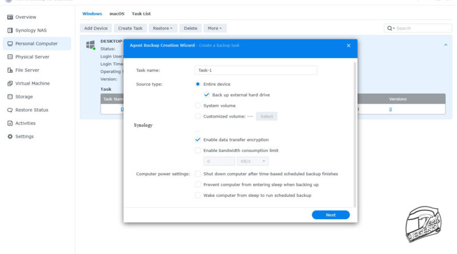457x254 pixels.
Task: Click the Overview icon in sidebar
Action: pyautogui.click(x=10, y=17)
